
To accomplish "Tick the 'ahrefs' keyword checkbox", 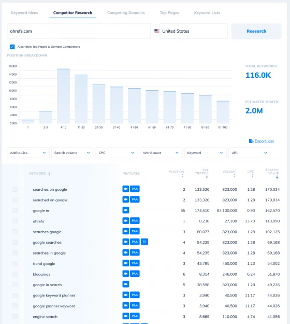I will click(15, 221).
